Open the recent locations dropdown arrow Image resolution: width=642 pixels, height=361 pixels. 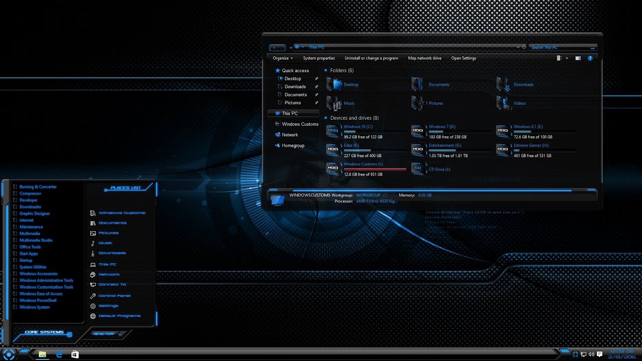tap(291, 48)
